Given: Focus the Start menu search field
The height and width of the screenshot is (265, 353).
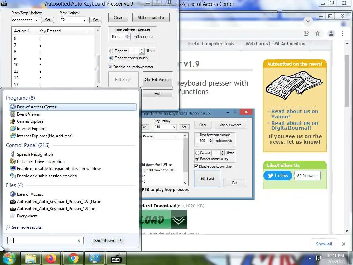Looking at the screenshot, I should [42, 241].
